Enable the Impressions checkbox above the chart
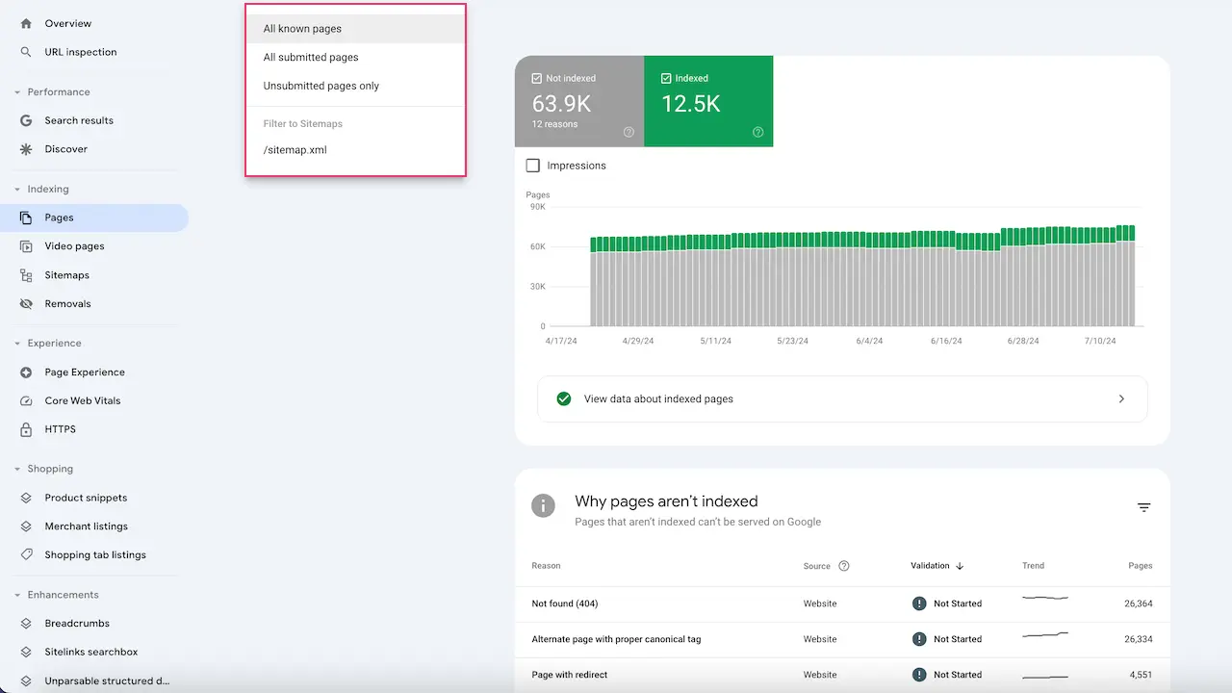 (532, 165)
